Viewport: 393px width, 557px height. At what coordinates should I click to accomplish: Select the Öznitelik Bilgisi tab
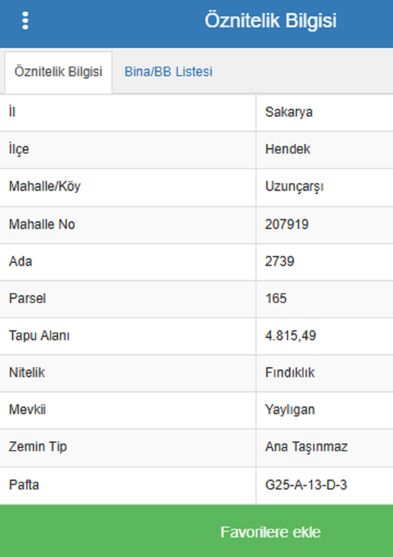(58, 72)
